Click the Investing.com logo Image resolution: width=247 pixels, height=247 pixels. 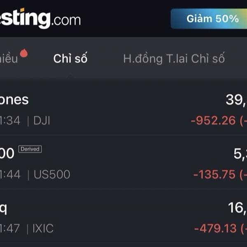pyautogui.click(x=39, y=19)
